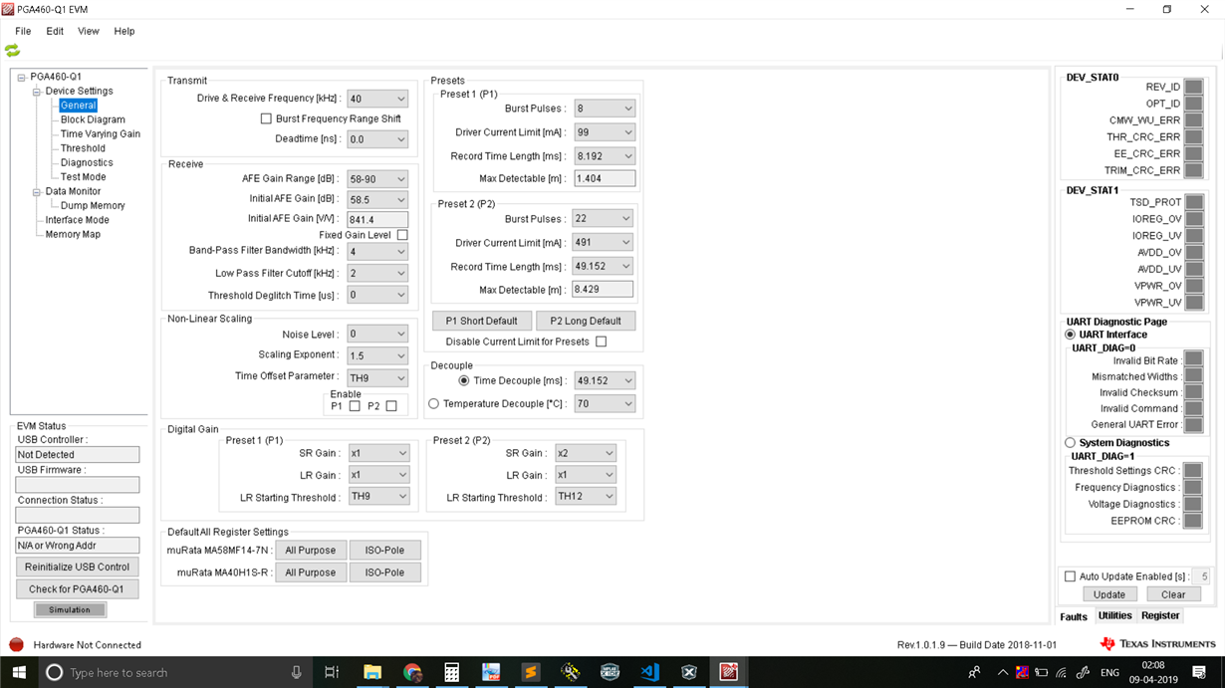Open the Help menu
Viewport: 1225px width, 688px height.
pos(124,31)
